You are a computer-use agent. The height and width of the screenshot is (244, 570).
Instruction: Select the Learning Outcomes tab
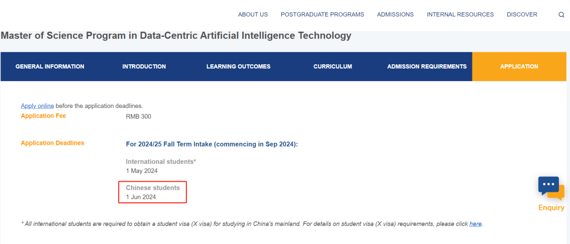coord(238,66)
